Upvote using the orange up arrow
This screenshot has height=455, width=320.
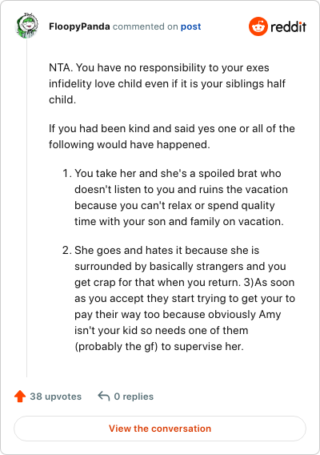tap(20, 396)
